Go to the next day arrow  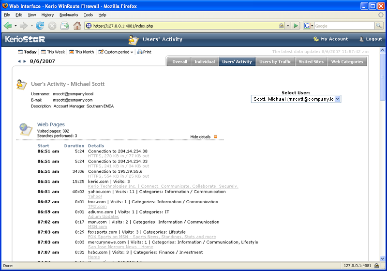point(25,61)
